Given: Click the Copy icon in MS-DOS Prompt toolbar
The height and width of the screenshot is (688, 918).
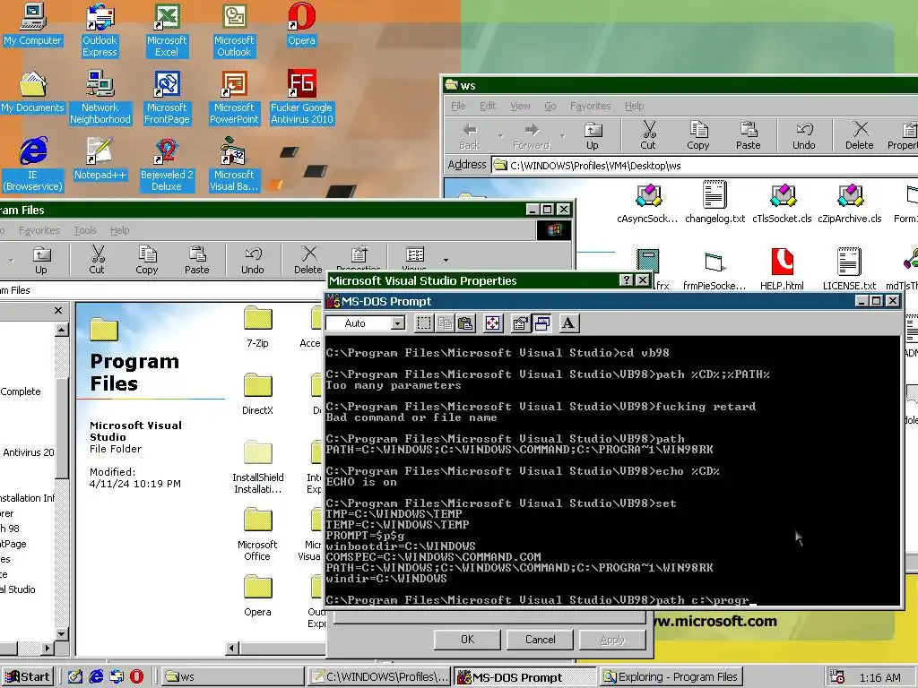Looking at the screenshot, I should 445,322.
